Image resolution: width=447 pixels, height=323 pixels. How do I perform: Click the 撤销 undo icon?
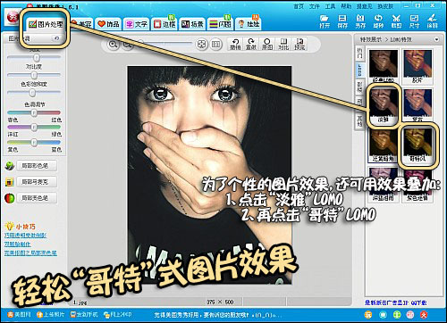coord(235,44)
